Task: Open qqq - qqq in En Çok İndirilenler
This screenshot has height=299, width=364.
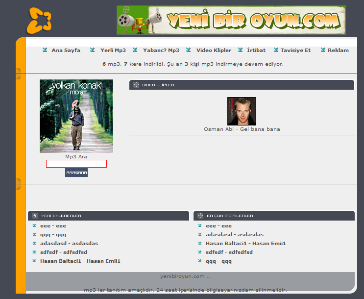Action: click(x=218, y=261)
